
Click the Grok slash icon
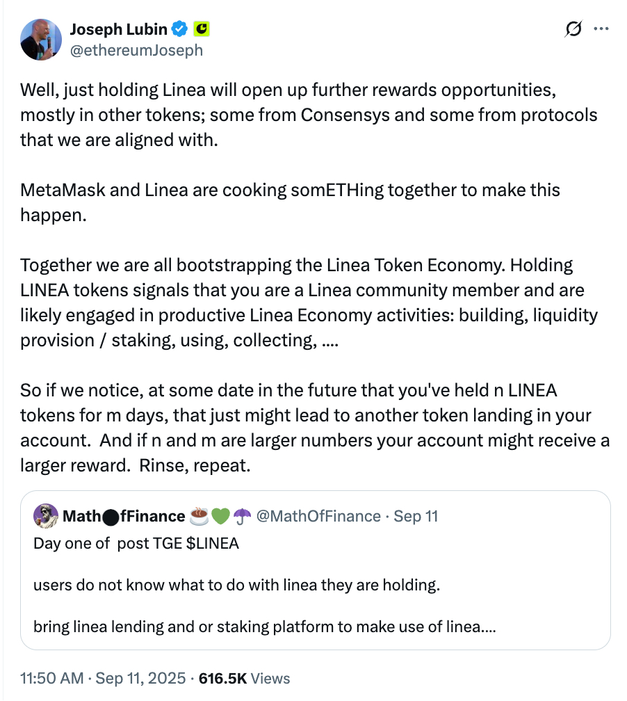573,29
